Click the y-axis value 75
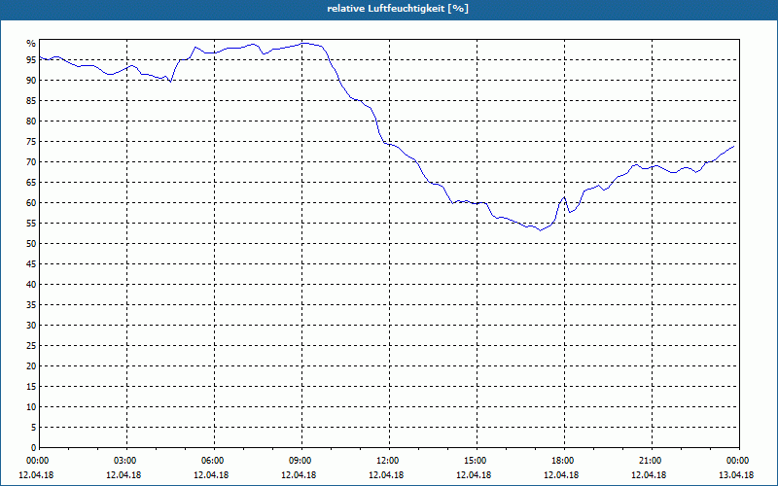This screenshot has width=778, height=486. (x=31, y=142)
